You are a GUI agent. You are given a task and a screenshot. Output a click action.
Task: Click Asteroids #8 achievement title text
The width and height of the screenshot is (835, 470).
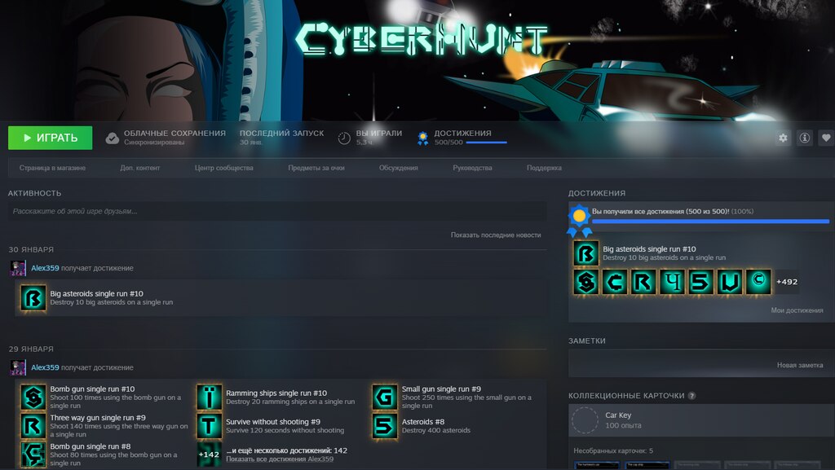tap(423, 422)
